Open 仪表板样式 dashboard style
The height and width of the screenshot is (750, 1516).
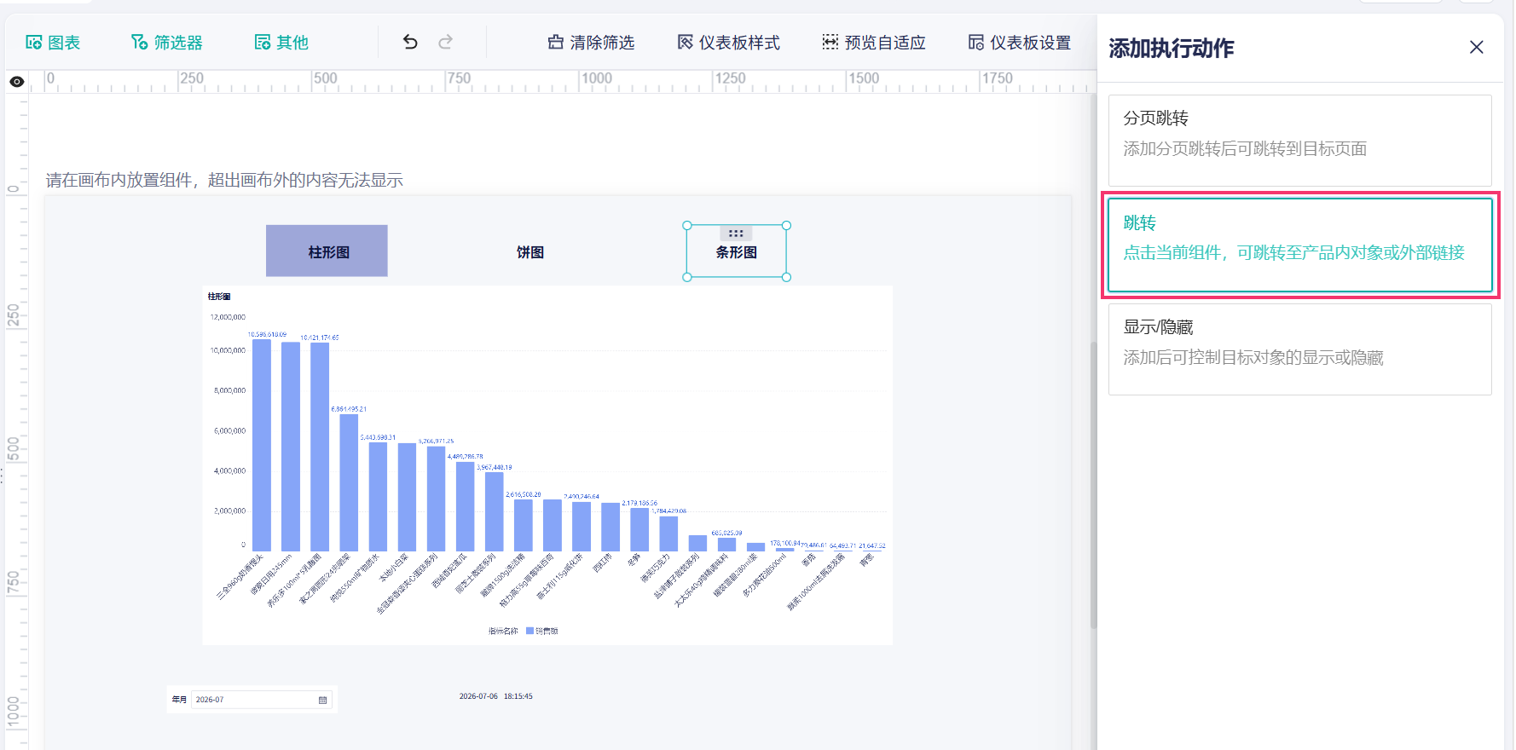pos(728,43)
